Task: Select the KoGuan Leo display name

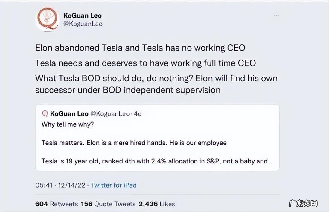Action: (x=82, y=15)
